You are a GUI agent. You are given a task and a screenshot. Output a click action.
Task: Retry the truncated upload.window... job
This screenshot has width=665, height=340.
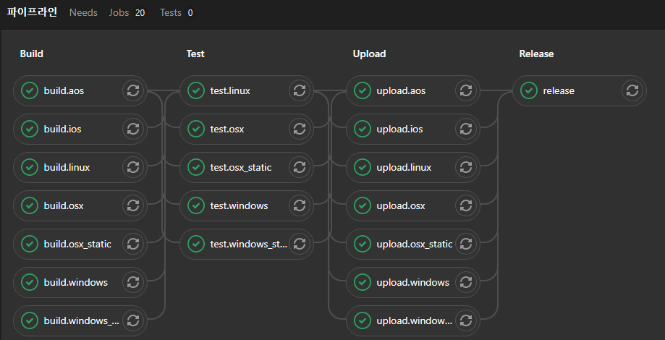point(466,320)
